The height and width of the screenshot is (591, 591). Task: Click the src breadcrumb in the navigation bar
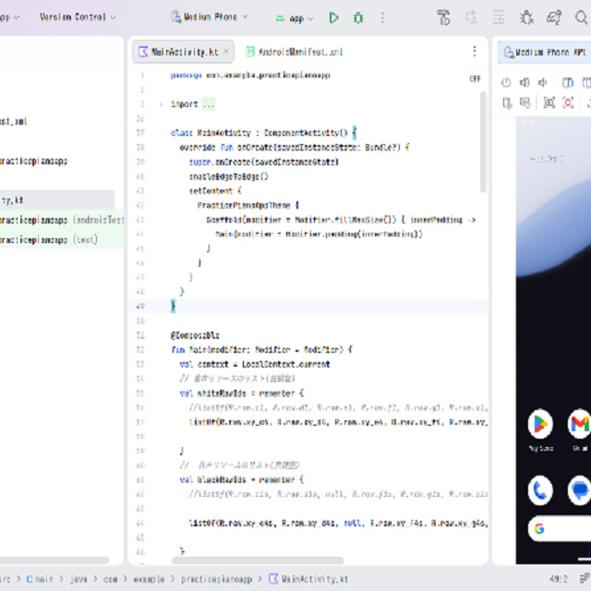pos(6,579)
